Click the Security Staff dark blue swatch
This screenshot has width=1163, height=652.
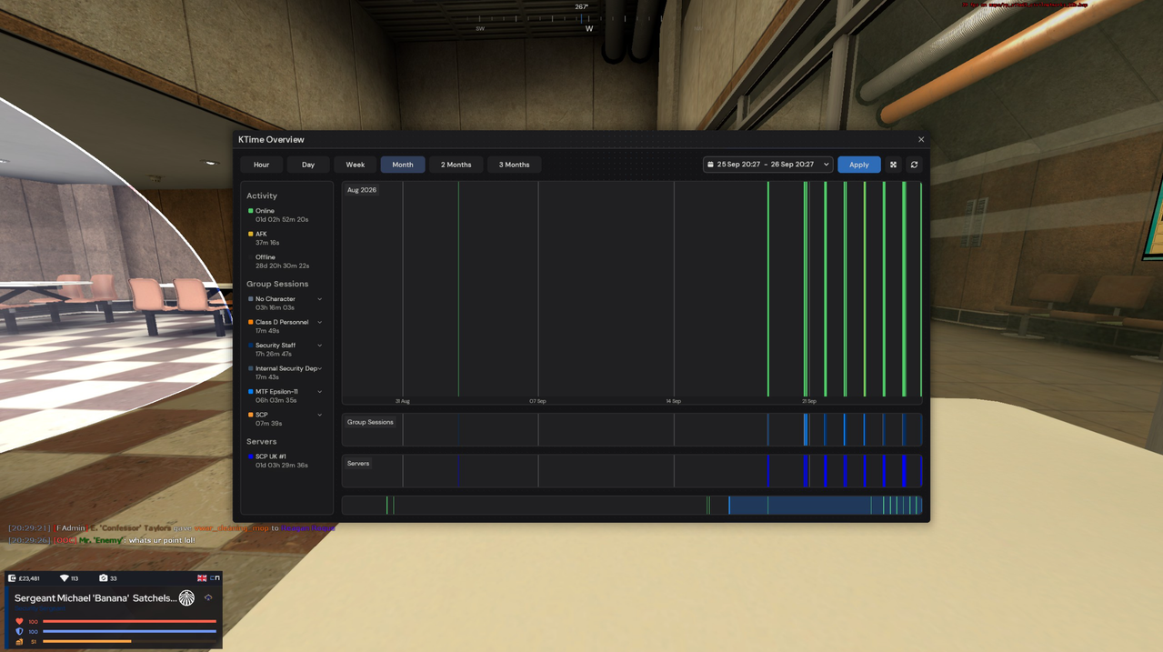[251, 346]
